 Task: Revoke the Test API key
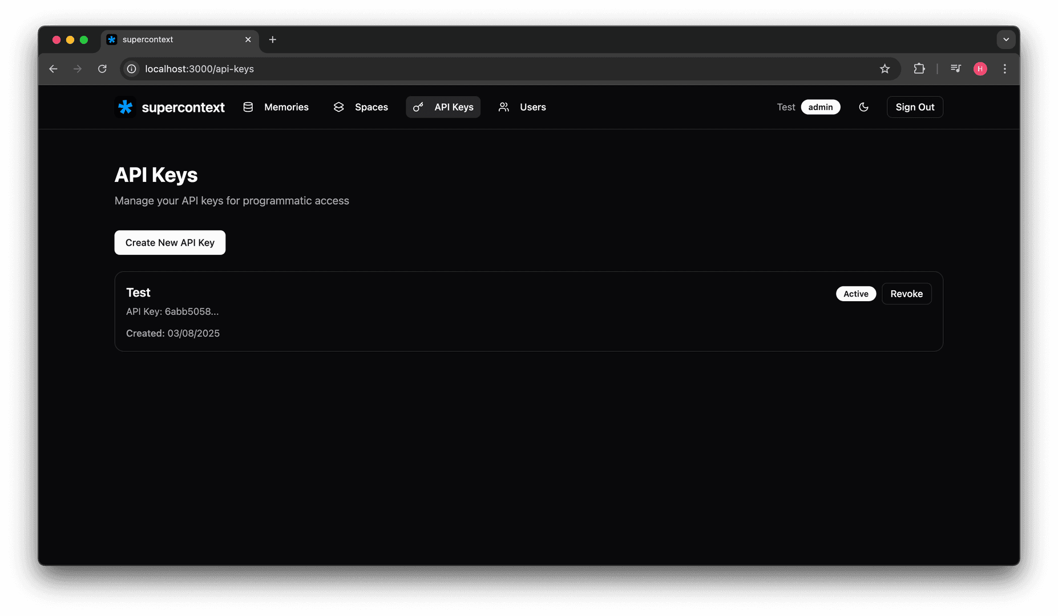coord(906,294)
